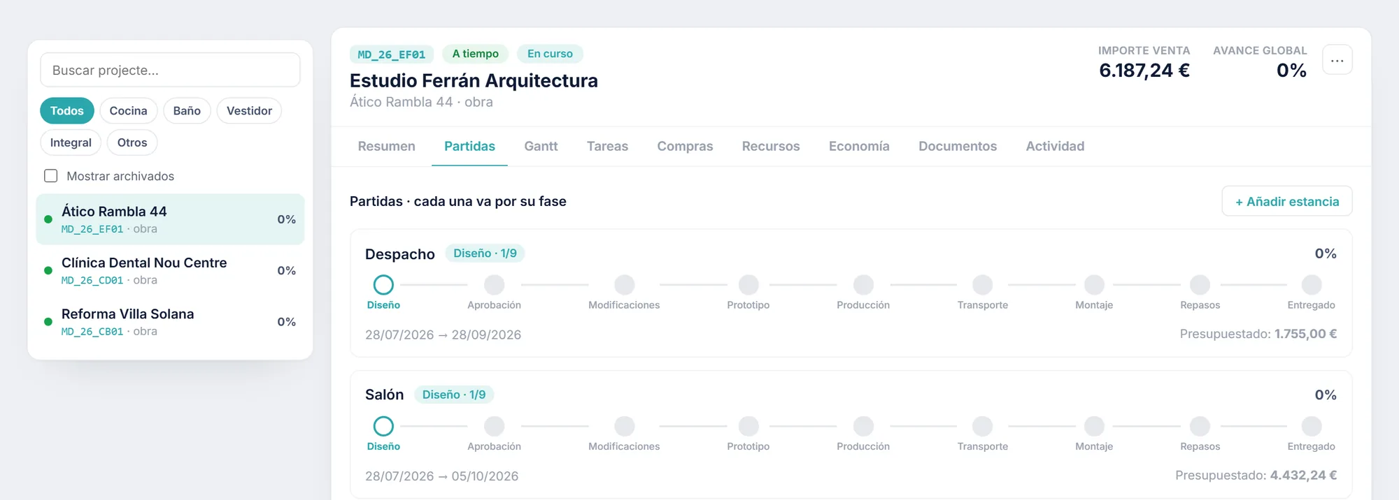Click the Buscar projecte search field
1399x500 pixels.
[x=170, y=70]
